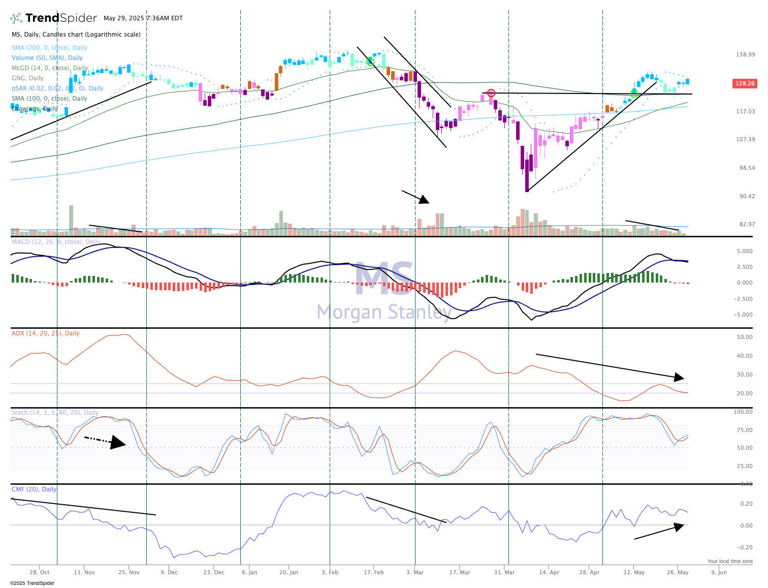Viewport: 768px width, 588px height.
Task: Toggle the pSAR (0.02, 0.02, 0.2, 0) indicator label
Action: (x=57, y=88)
